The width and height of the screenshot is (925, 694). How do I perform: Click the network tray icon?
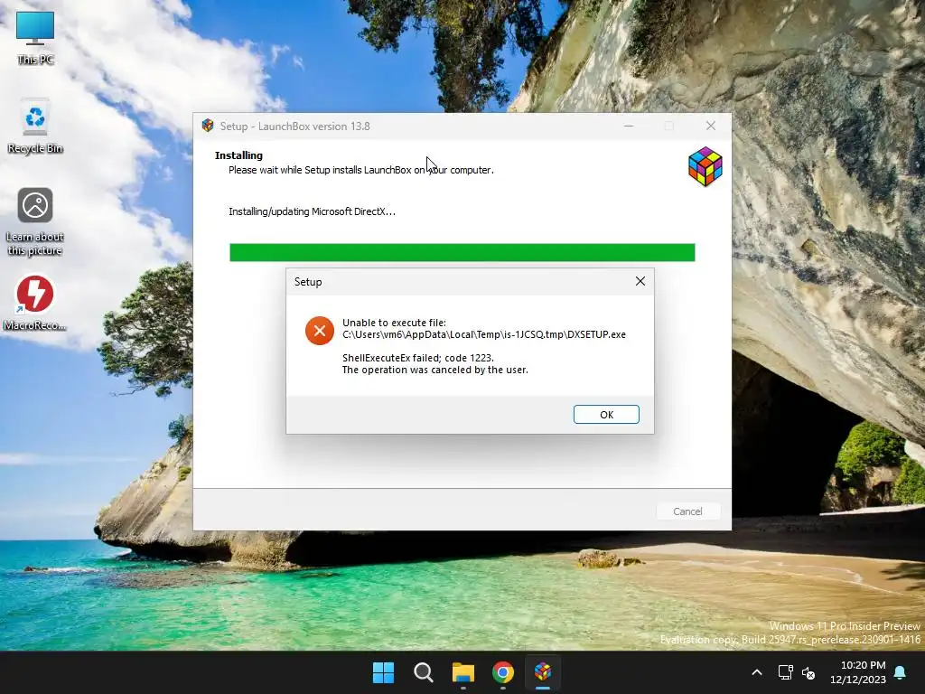[x=785, y=672]
